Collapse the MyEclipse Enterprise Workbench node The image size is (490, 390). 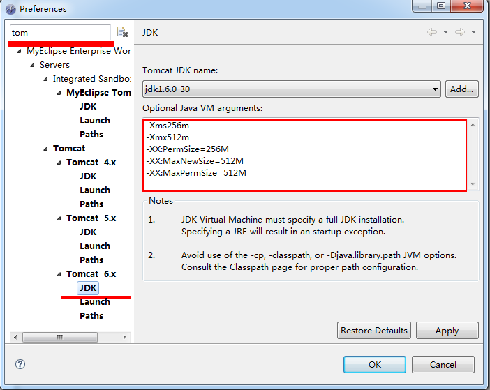pyautogui.click(x=19, y=51)
